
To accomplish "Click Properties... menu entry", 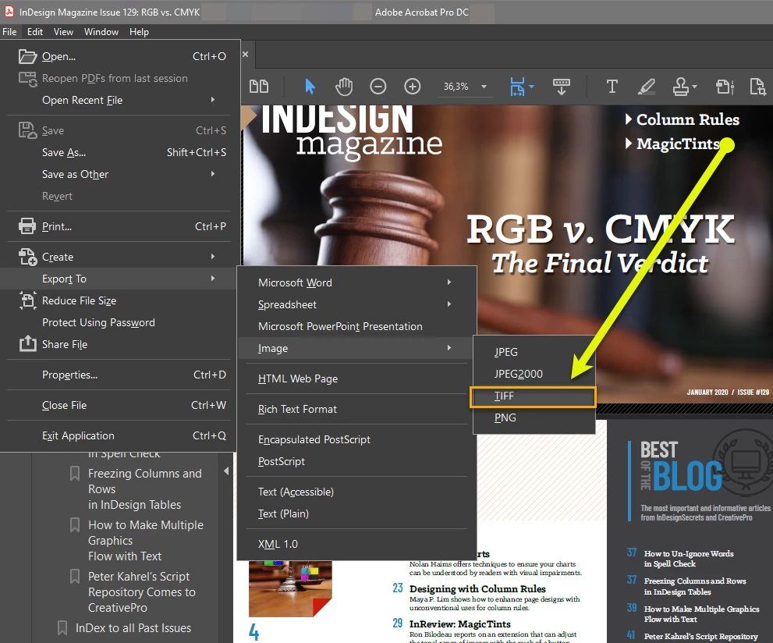I will [119, 375].
